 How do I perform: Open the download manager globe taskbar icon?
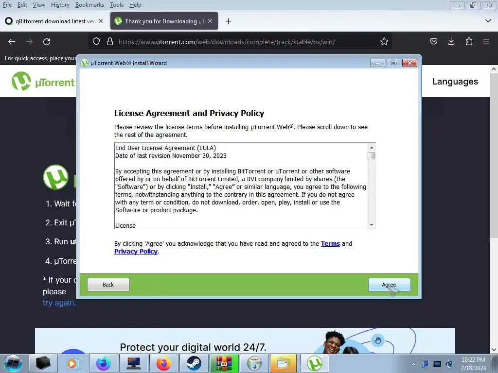[254, 363]
